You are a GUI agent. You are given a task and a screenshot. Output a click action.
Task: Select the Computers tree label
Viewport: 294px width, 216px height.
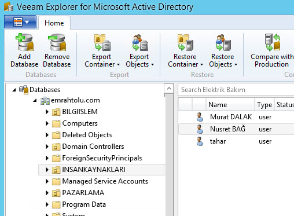[x=80, y=123]
